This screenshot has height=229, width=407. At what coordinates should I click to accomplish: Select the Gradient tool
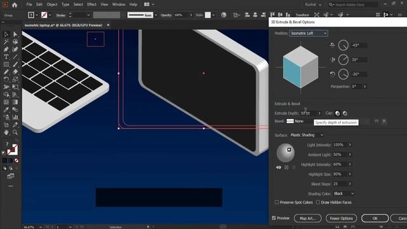[15, 102]
